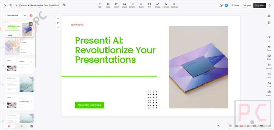Click the layout icon beside the slide
This screenshot has width=274, height=130.
(x=58, y=23)
